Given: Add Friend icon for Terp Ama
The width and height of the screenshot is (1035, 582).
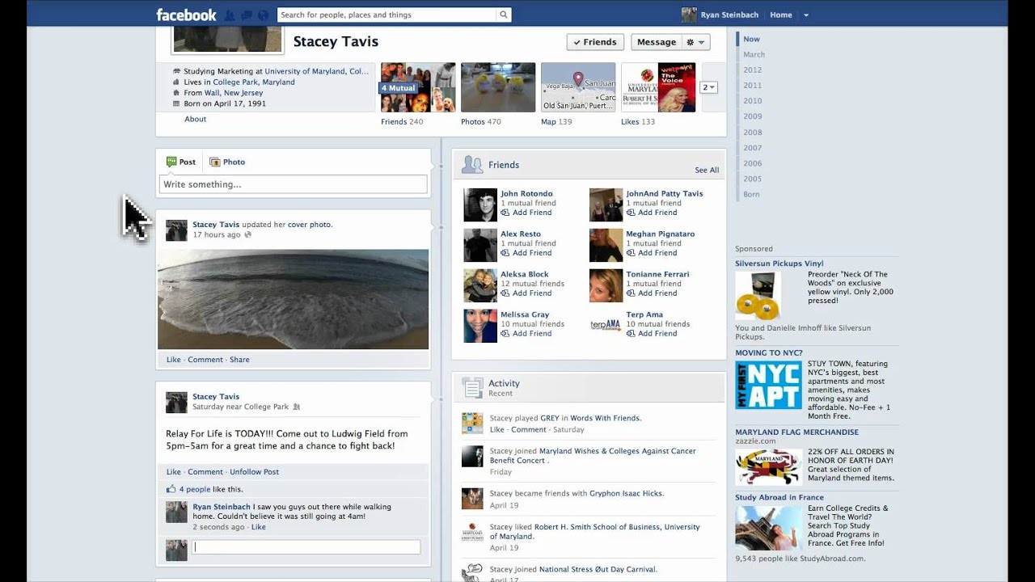Looking at the screenshot, I should coord(630,334).
